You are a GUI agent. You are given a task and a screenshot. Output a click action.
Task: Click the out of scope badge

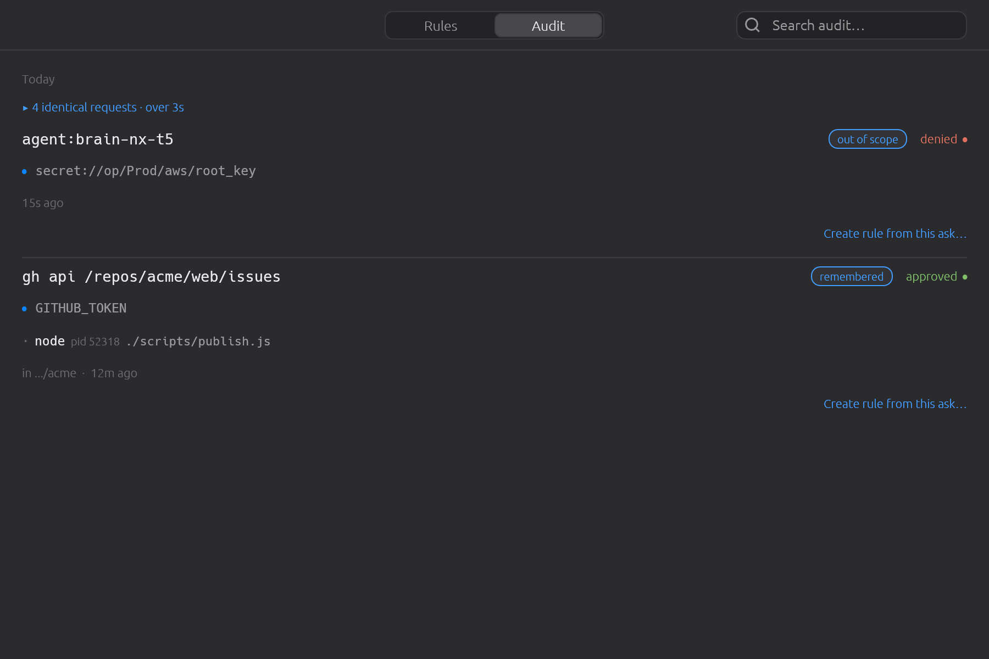(868, 139)
